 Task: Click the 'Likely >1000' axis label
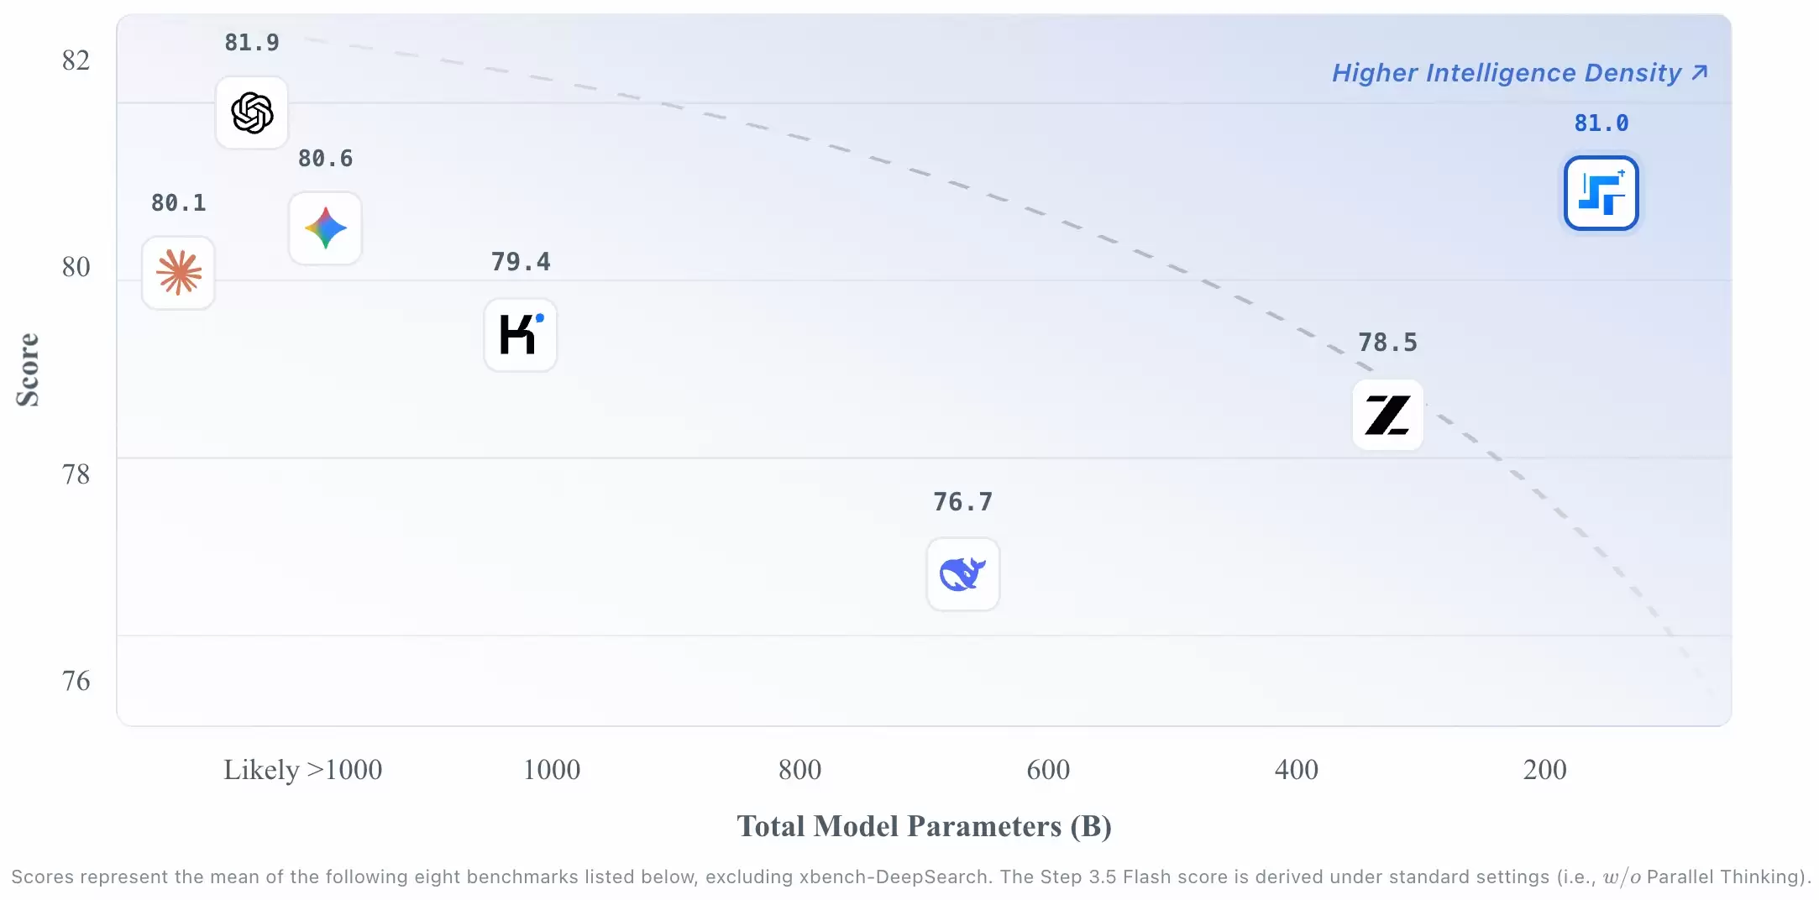point(302,770)
